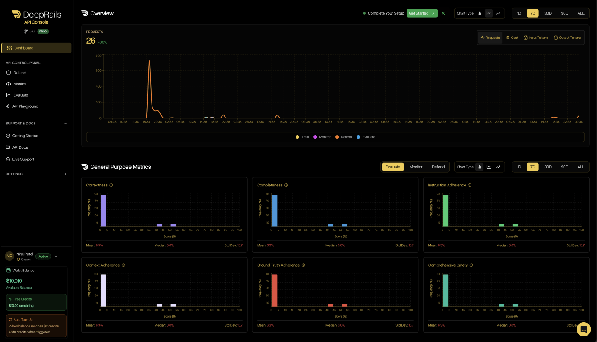This screenshot has height=342, width=597.
Task: Dismiss the Complete Your Setup banner
Action: [443, 13]
